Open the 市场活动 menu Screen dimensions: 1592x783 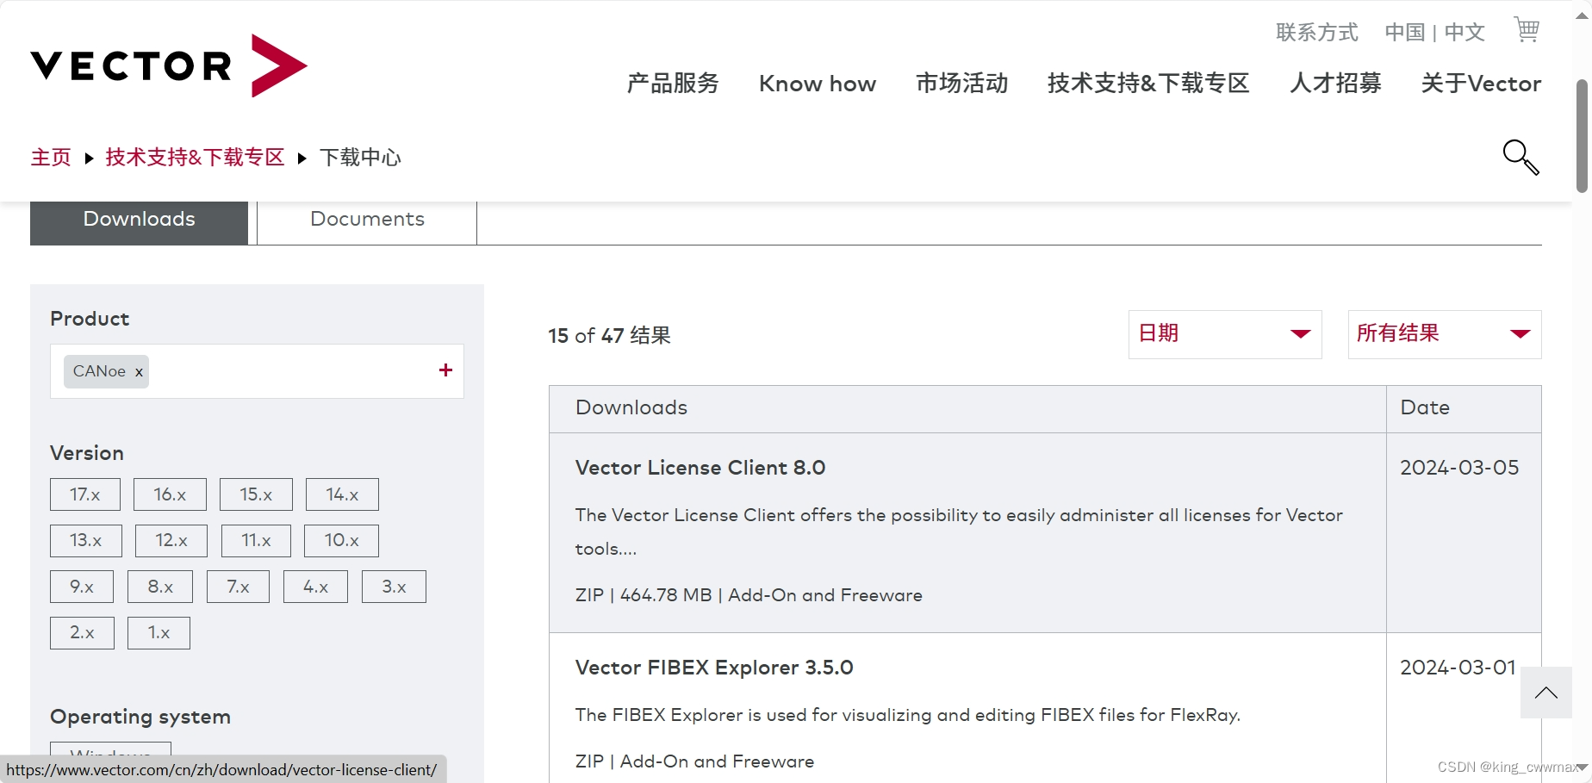click(x=961, y=84)
